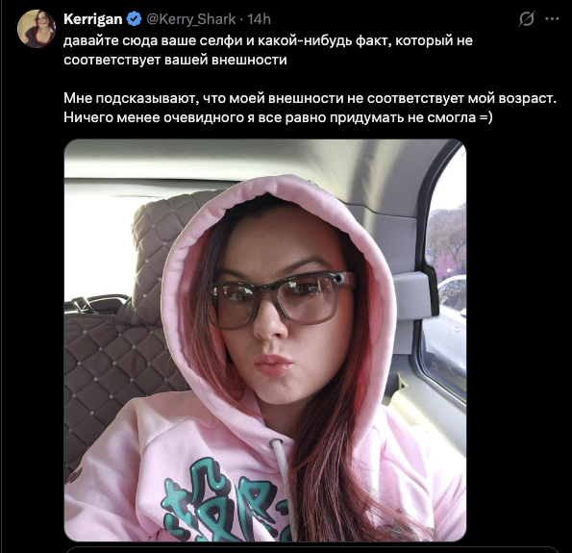Click the line starting "давайте сюда ваше селфи"
Viewport: 572px width, 553px height.
(268, 40)
